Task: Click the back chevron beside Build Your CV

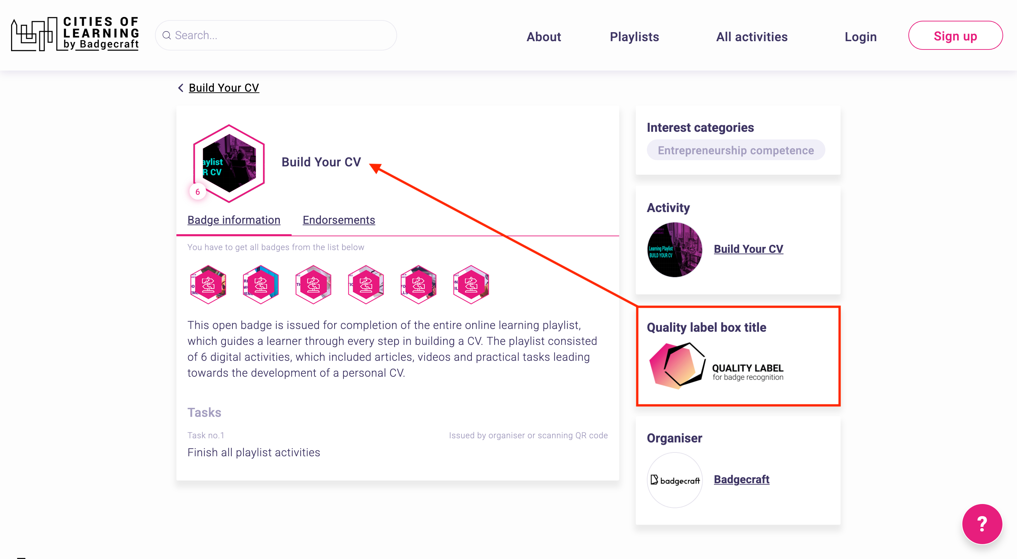Action: [181, 88]
